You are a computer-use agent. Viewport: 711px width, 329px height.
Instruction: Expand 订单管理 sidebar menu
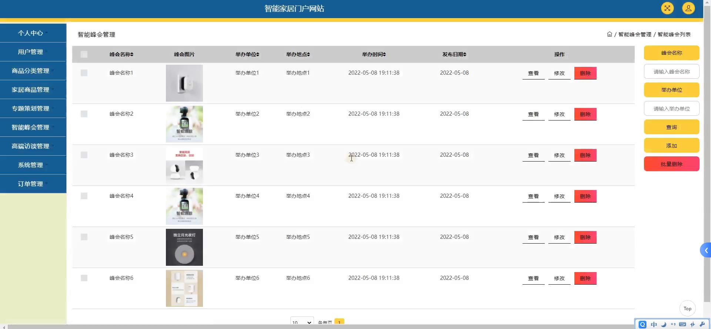tap(33, 184)
